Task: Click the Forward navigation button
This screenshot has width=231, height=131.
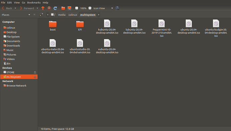Action: click(27, 8)
